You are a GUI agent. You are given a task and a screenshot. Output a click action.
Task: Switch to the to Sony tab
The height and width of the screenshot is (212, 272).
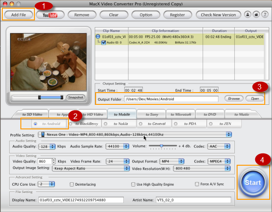[152, 114]
